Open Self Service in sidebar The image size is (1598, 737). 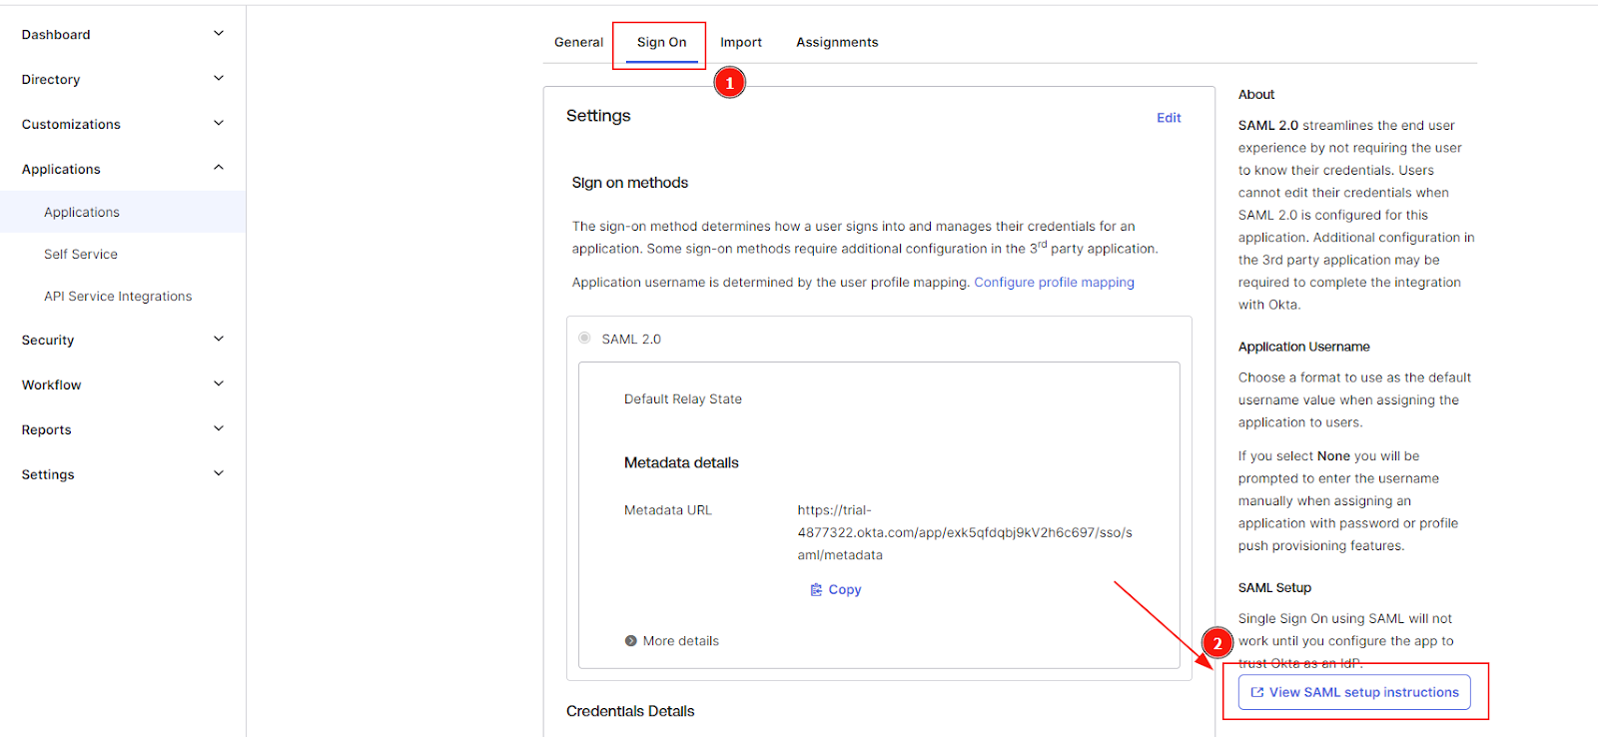81,255
